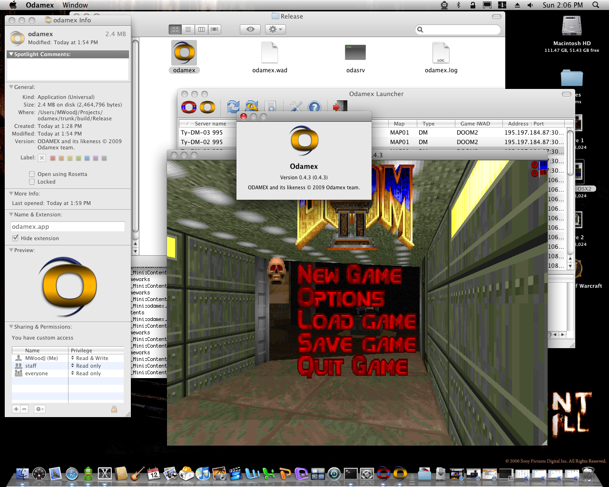Click New Game in the Doom menu

pyautogui.click(x=350, y=275)
